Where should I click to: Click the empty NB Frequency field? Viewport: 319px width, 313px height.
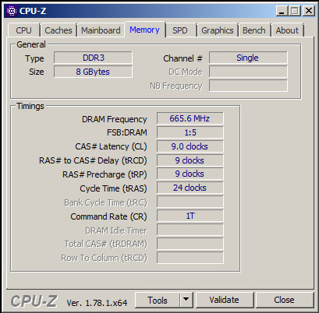(x=248, y=86)
